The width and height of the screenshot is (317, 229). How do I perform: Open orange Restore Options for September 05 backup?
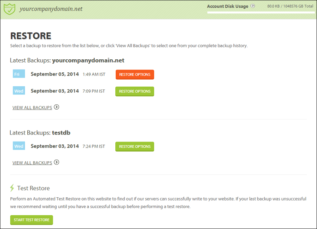coord(135,75)
